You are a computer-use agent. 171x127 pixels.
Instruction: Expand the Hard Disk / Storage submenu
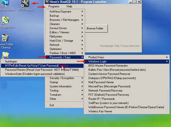[x=65, y=41]
